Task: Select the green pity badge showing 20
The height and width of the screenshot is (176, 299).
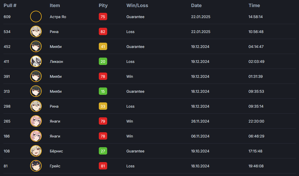Action: click(103, 61)
